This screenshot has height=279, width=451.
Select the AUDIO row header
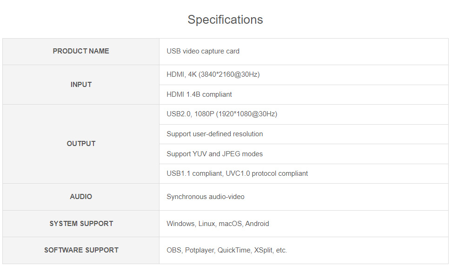point(81,197)
